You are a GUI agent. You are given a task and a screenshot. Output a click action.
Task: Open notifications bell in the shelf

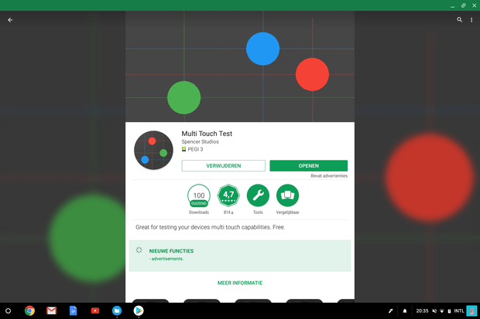pos(405,311)
